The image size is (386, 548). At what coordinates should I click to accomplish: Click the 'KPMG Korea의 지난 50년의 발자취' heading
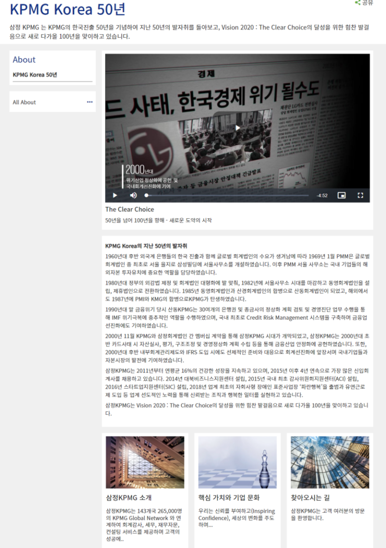tap(146, 246)
